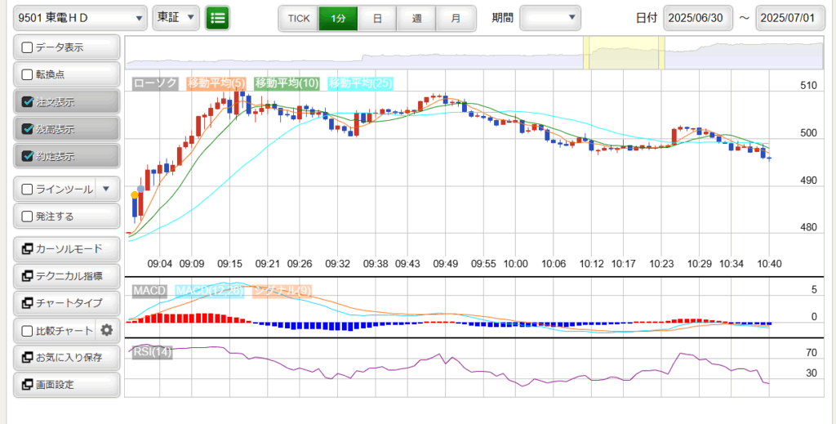Open the 期間 period dropdown

(550, 18)
